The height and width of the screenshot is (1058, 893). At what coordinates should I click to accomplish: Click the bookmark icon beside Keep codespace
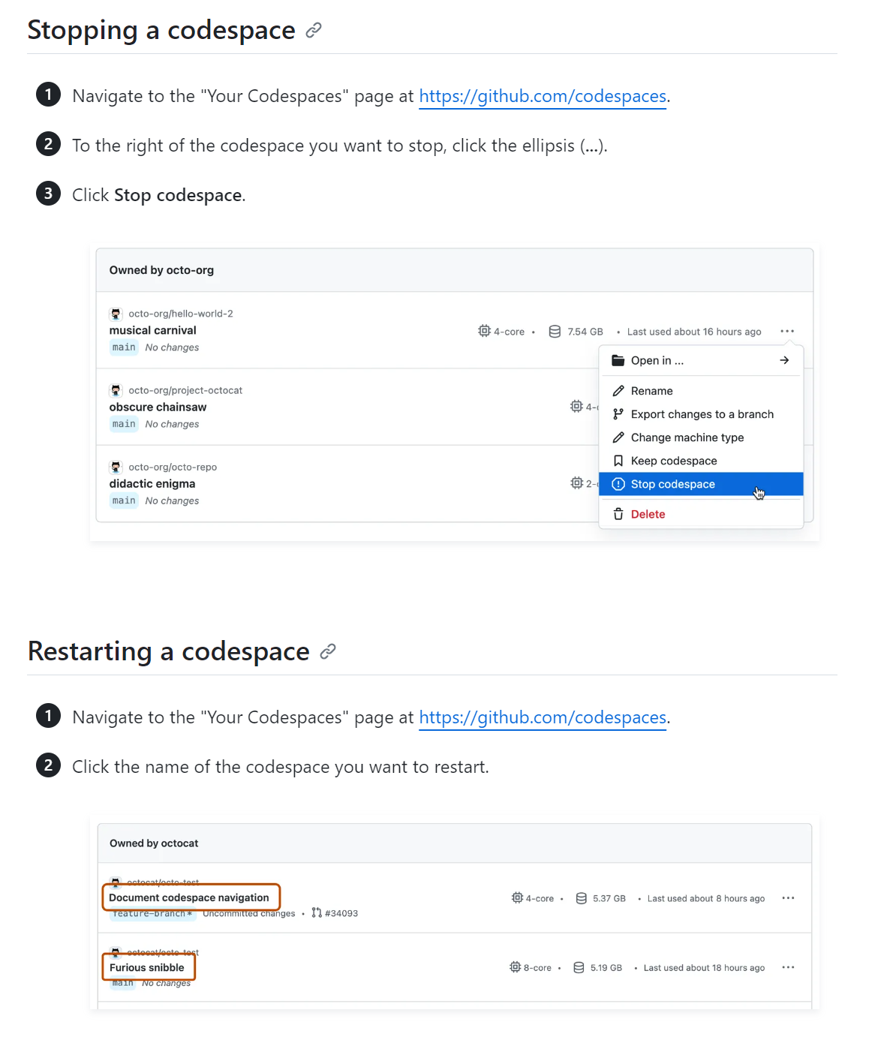(x=618, y=460)
